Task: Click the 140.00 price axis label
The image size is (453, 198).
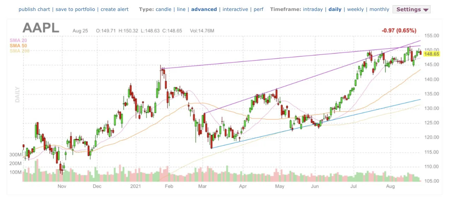Action: 432,80
